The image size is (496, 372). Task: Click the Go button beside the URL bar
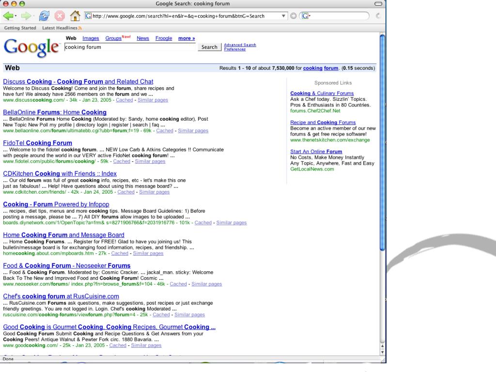pos(293,16)
